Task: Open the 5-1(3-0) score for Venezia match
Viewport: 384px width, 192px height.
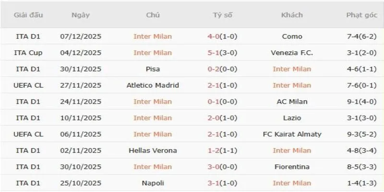Action: (x=222, y=53)
